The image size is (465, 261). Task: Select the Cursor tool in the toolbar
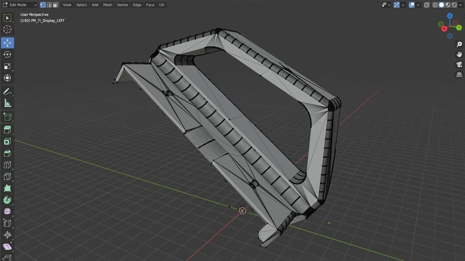(x=7, y=29)
